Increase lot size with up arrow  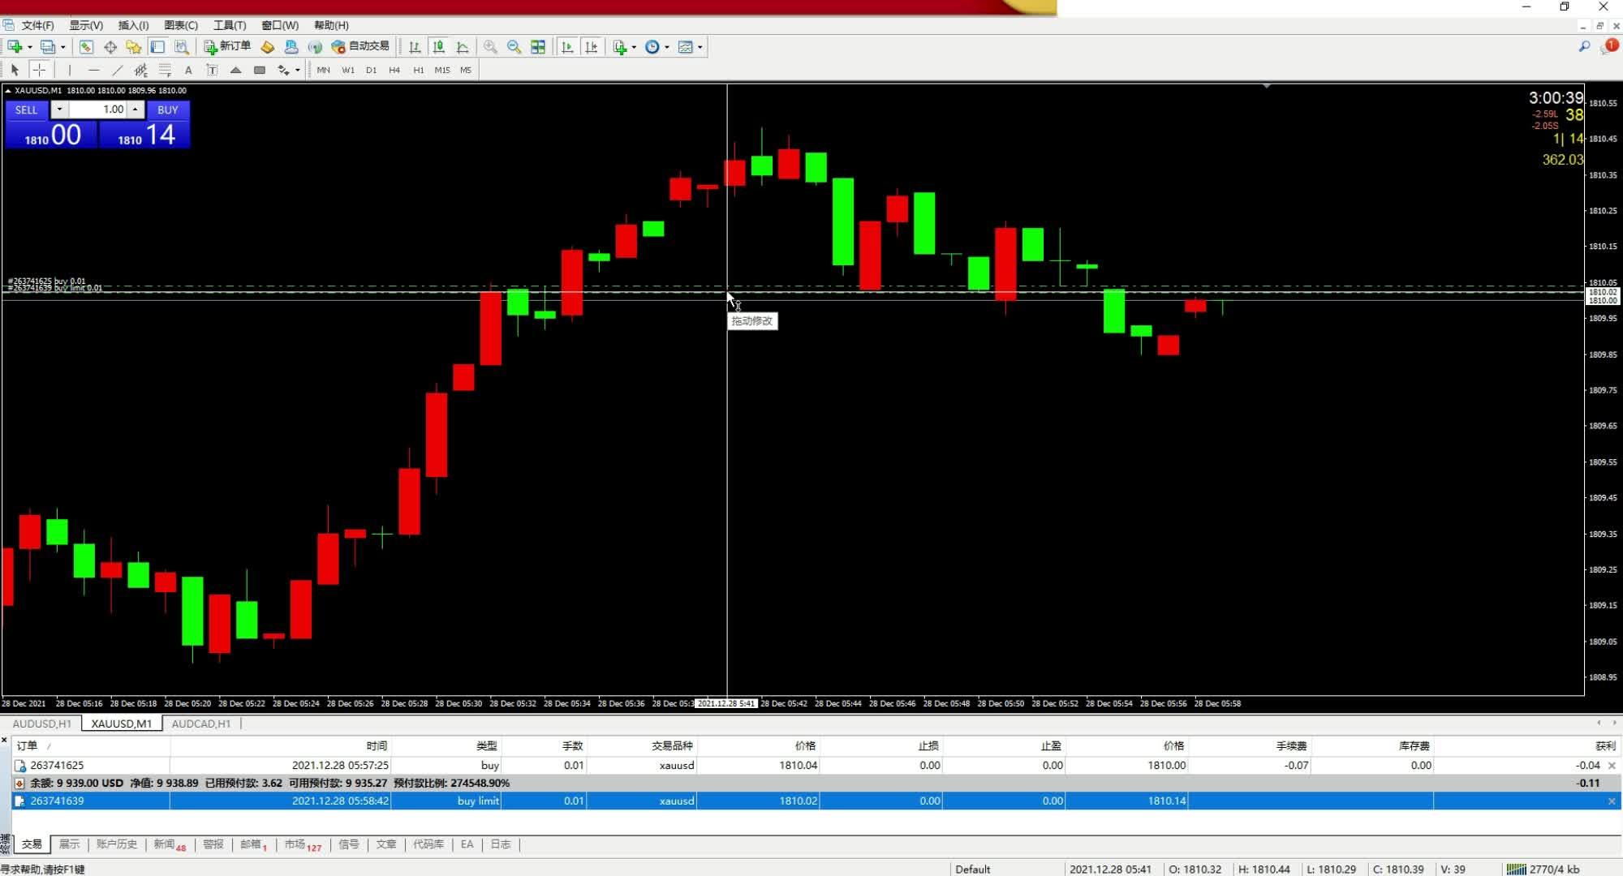136,107
